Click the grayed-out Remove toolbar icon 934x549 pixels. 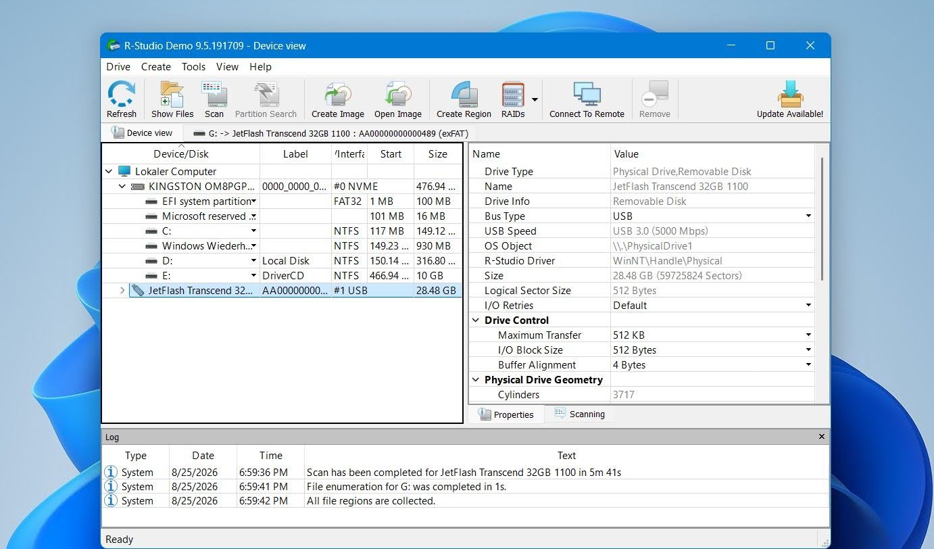tap(654, 94)
